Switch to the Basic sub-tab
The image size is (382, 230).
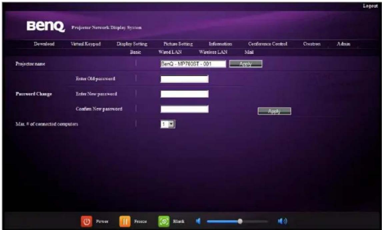point(135,52)
